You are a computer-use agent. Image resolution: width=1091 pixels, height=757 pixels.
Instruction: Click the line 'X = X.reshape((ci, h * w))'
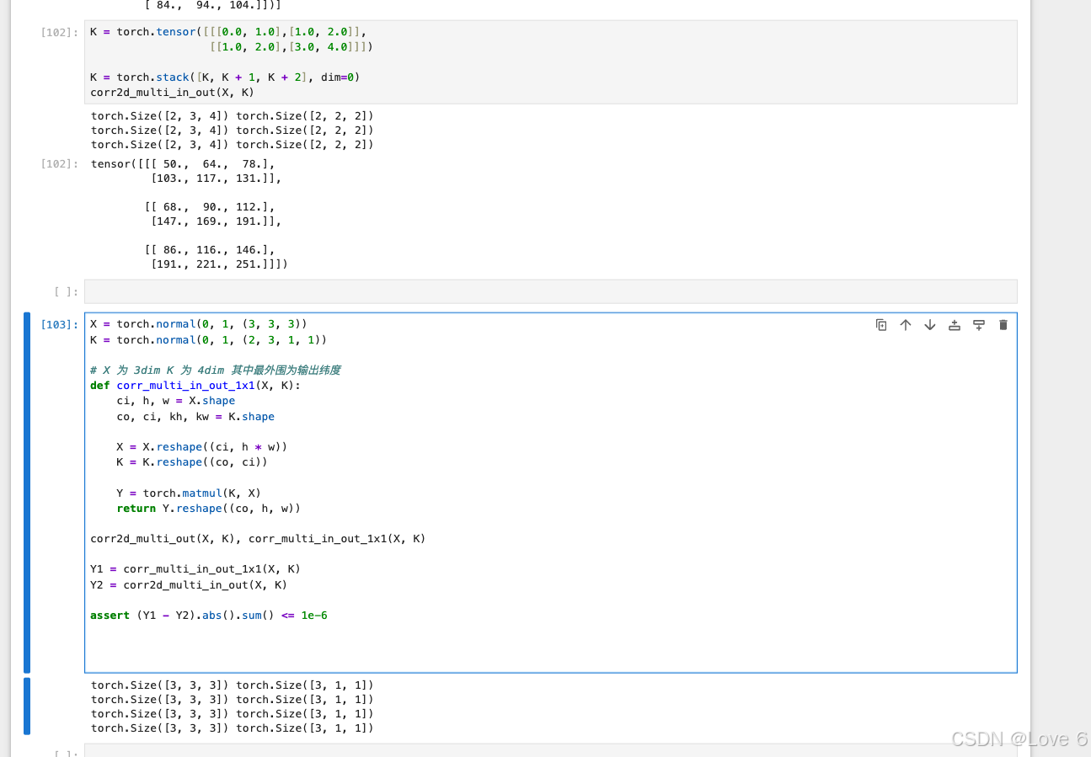point(202,447)
